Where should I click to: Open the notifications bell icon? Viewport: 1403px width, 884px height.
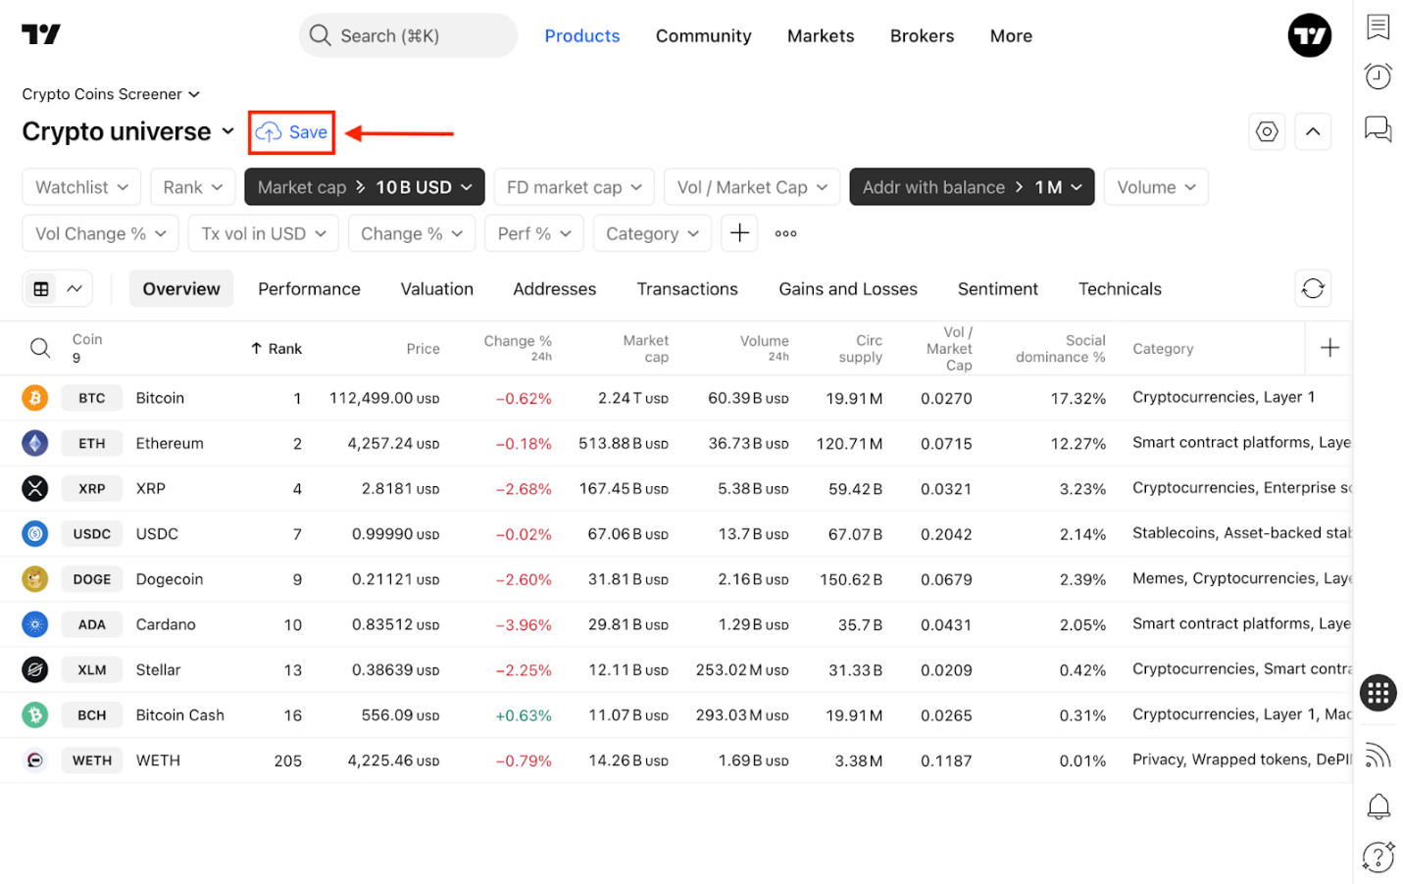(x=1378, y=807)
